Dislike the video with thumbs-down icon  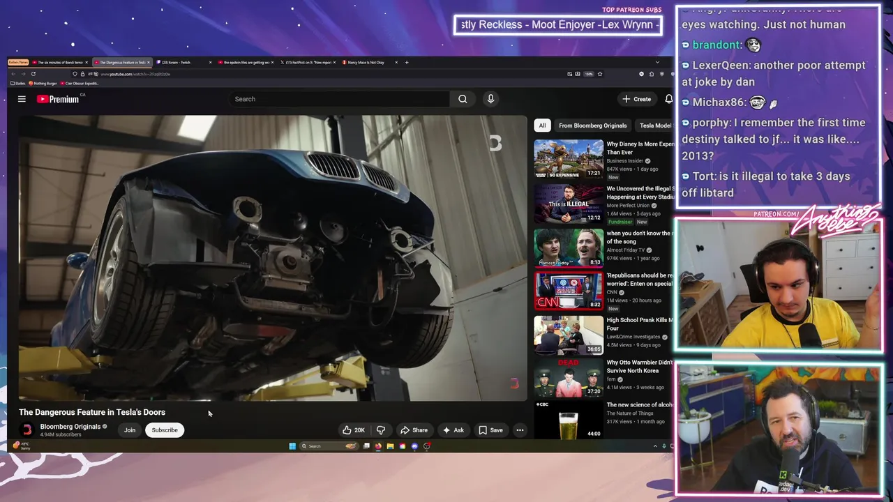[381, 430]
